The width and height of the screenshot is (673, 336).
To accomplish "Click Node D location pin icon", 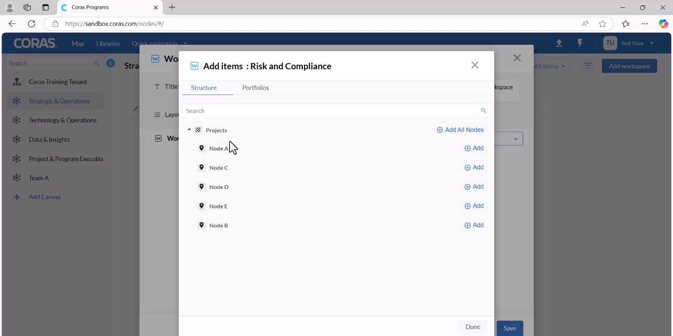I will [x=201, y=186].
